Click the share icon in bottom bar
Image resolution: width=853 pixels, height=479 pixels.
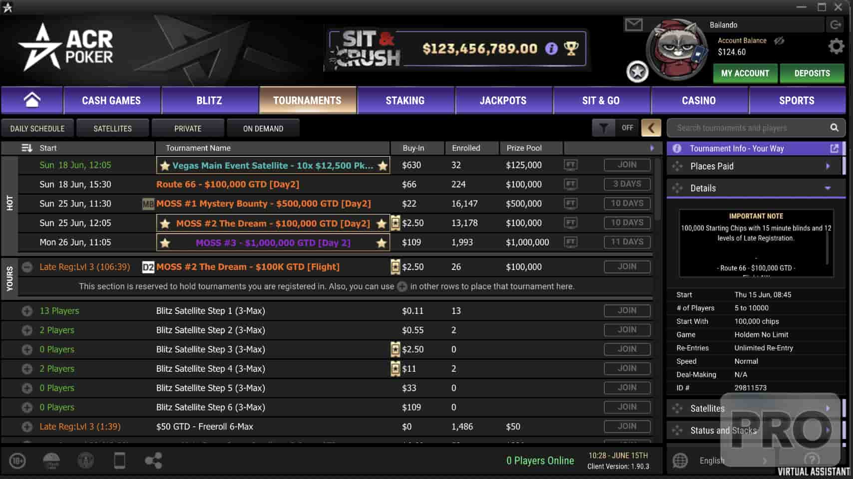[x=153, y=460]
